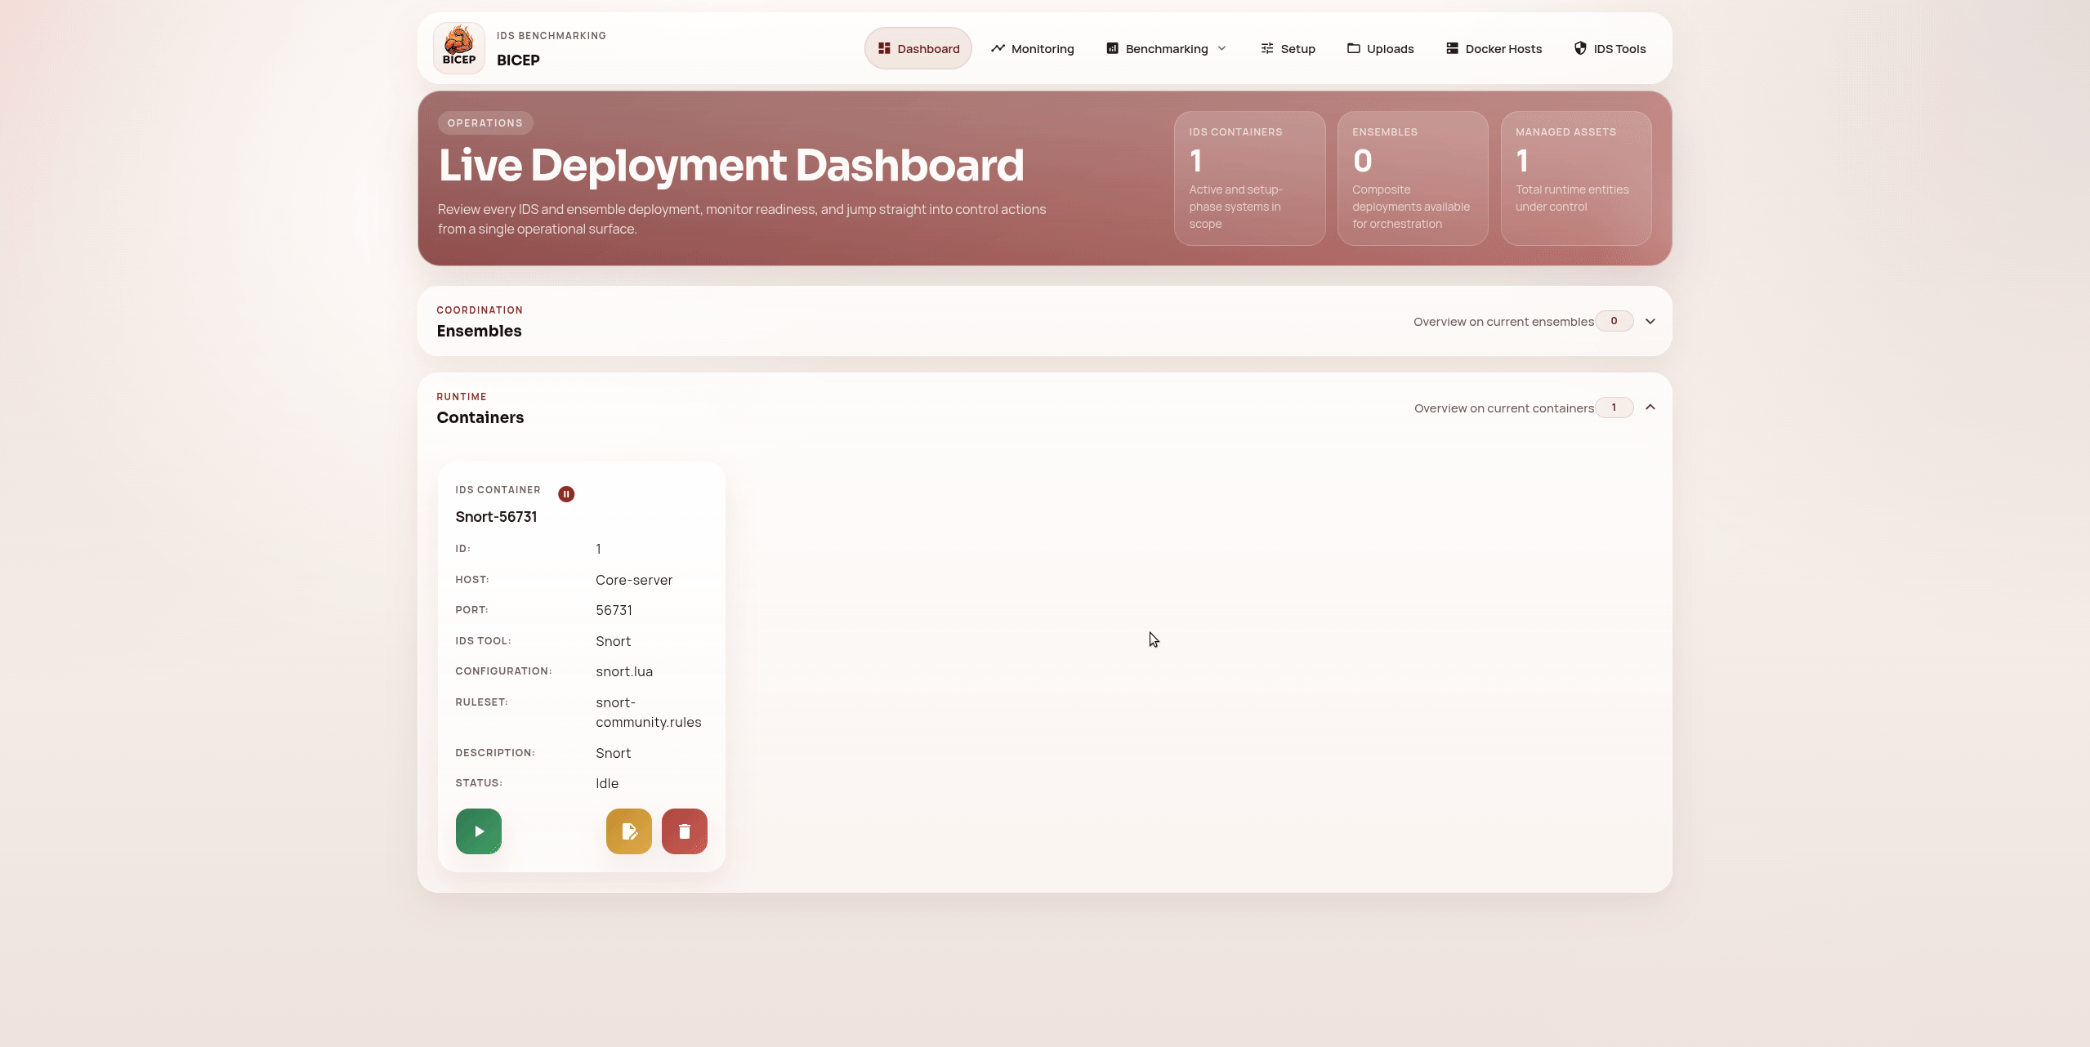Click the BICEP brand name text
The width and height of the screenshot is (2090, 1047).
[518, 60]
